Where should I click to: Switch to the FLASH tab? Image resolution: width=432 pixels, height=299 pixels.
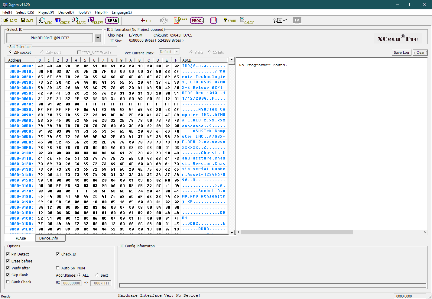pos(21,238)
